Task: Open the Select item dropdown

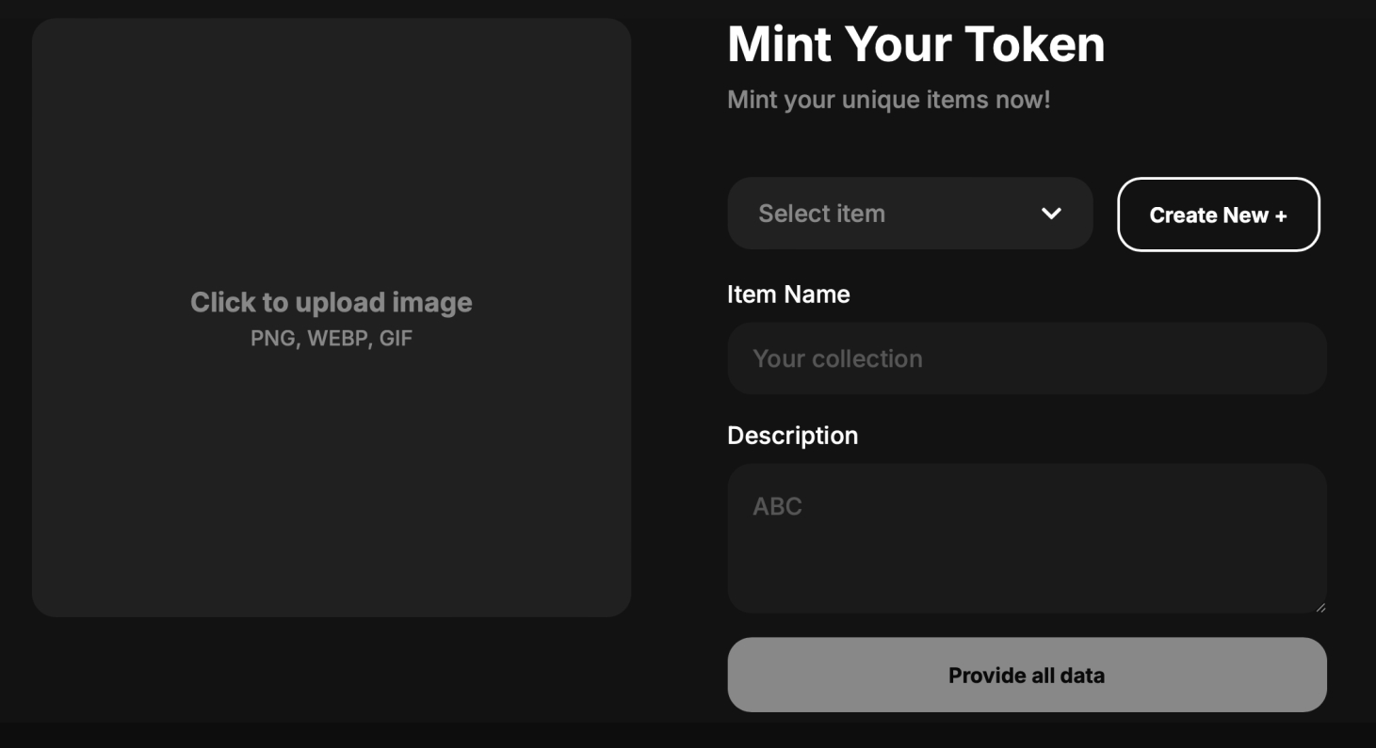Action: [x=909, y=214]
